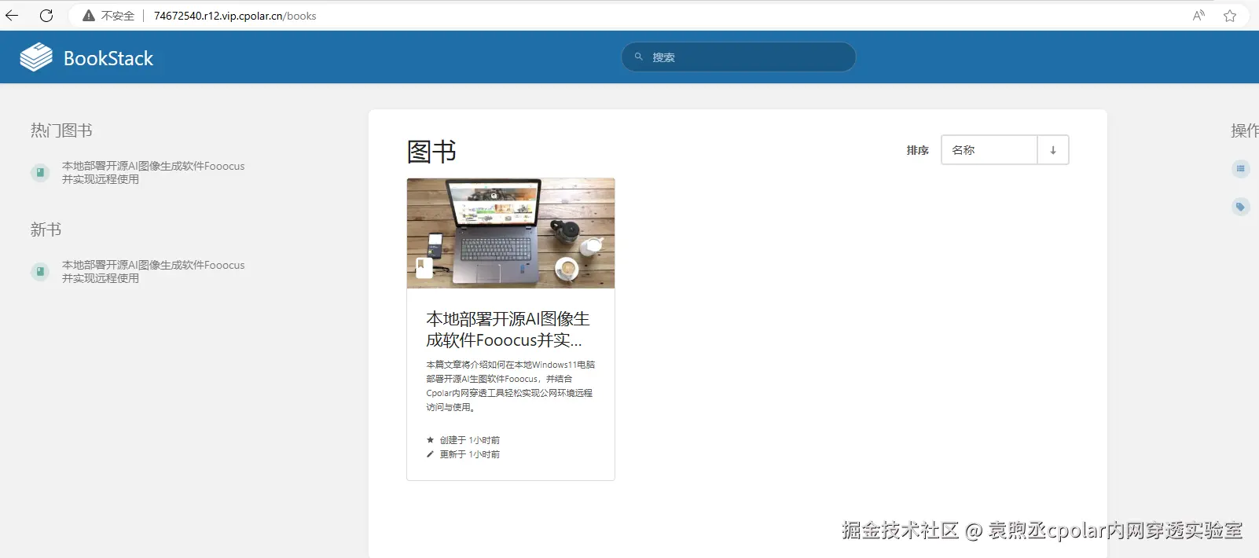This screenshot has height=558, width=1259.
Task: Click the 图书 page heading
Action: [431, 151]
